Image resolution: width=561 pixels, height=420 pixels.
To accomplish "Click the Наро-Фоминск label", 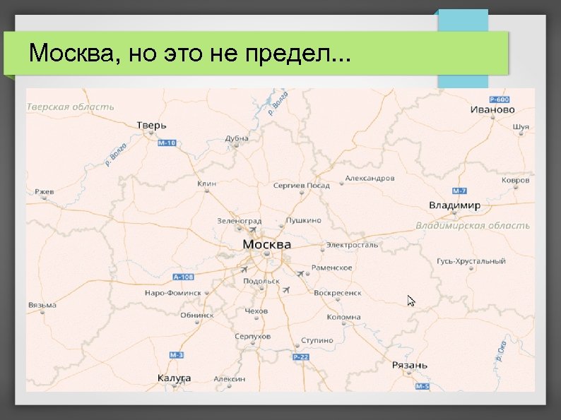I will tap(173, 293).
